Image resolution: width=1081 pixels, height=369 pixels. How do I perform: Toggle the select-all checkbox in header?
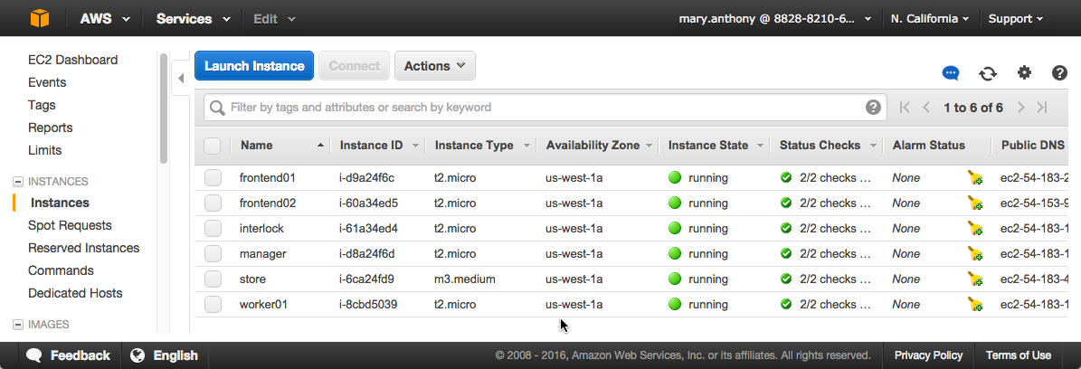[x=213, y=146]
